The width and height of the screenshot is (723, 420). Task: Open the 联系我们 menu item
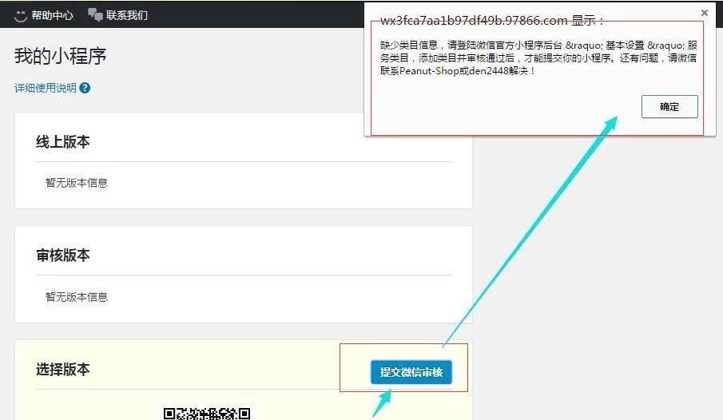point(127,15)
